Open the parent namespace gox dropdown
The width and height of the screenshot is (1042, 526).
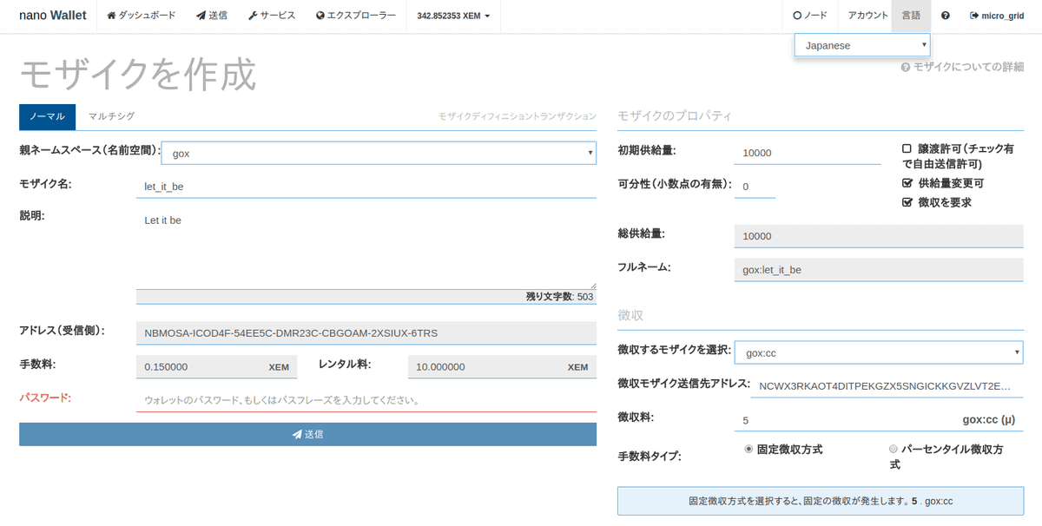pyautogui.click(x=379, y=154)
